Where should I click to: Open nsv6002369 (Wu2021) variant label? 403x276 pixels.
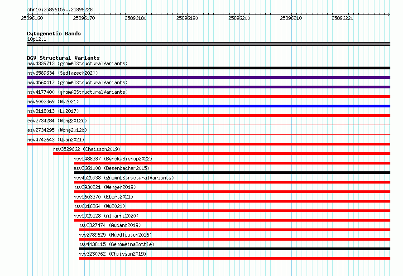coord(53,102)
